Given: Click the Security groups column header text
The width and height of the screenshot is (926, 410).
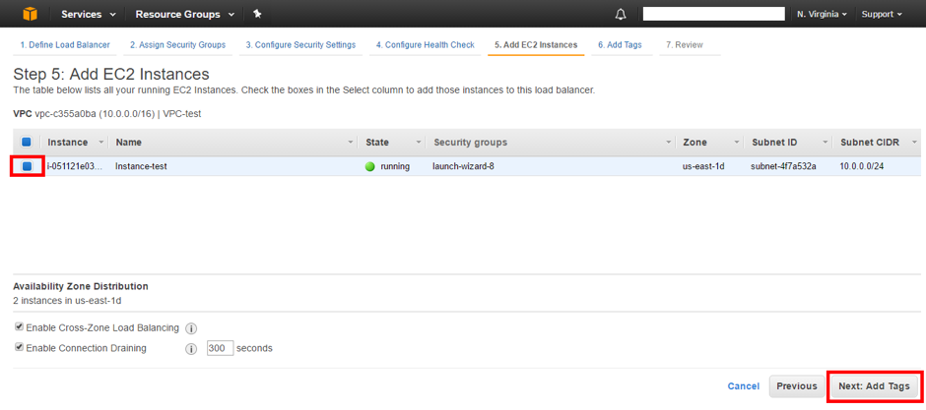Looking at the screenshot, I should coord(471,143).
